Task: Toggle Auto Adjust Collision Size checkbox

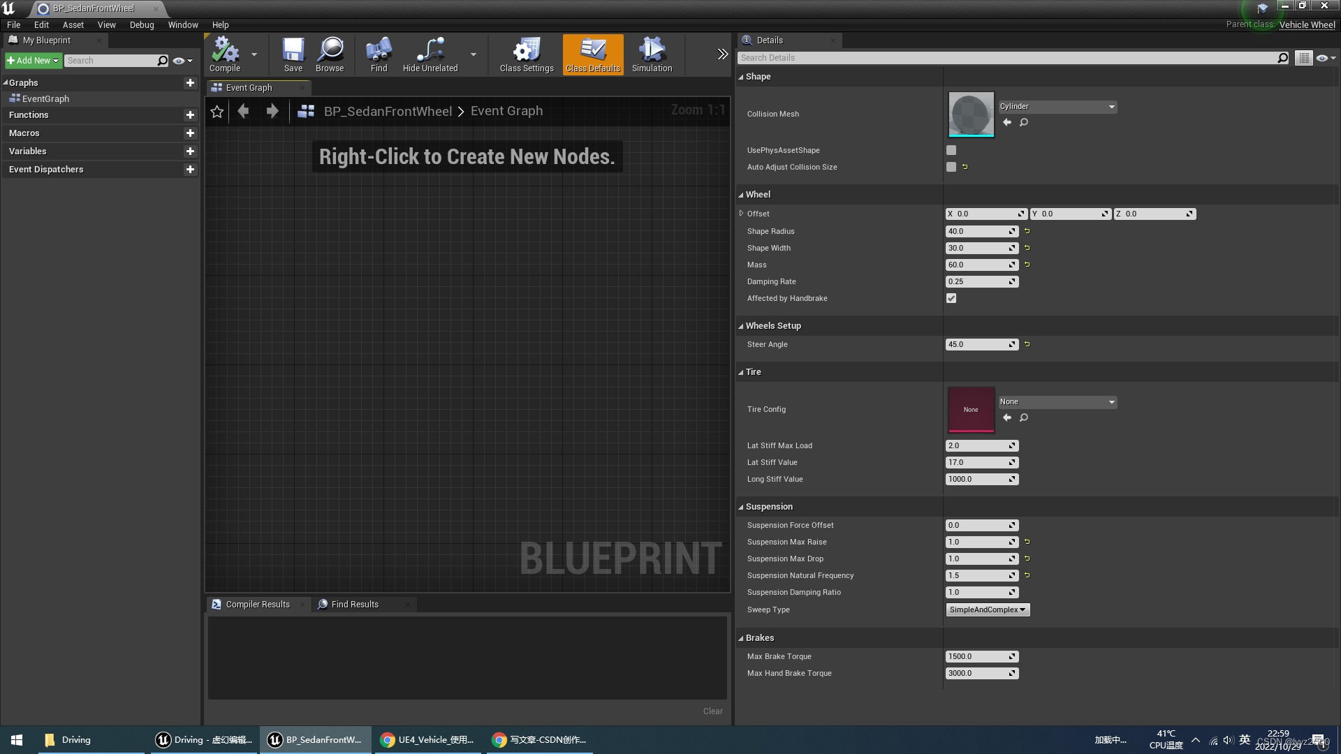Action: (x=951, y=167)
